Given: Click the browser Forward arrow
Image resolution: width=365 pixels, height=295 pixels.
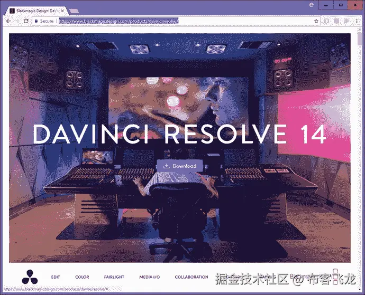Looking at the screenshot, I should [17, 21].
